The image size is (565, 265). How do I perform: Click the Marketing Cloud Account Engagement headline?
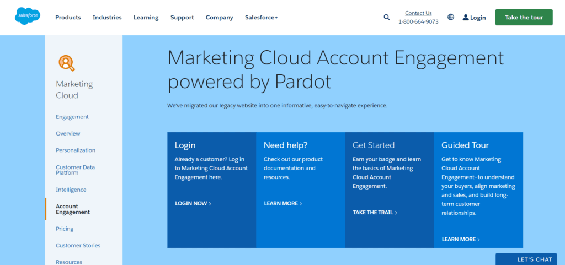tap(335, 69)
